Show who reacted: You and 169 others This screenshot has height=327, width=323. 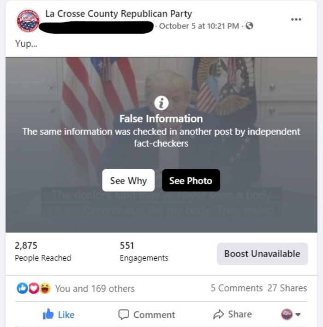click(x=95, y=289)
